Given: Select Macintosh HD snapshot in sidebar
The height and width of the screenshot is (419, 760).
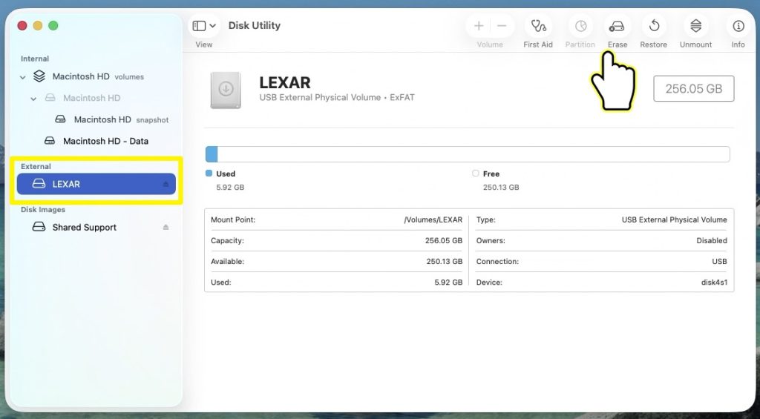Looking at the screenshot, I should click(x=102, y=119).
